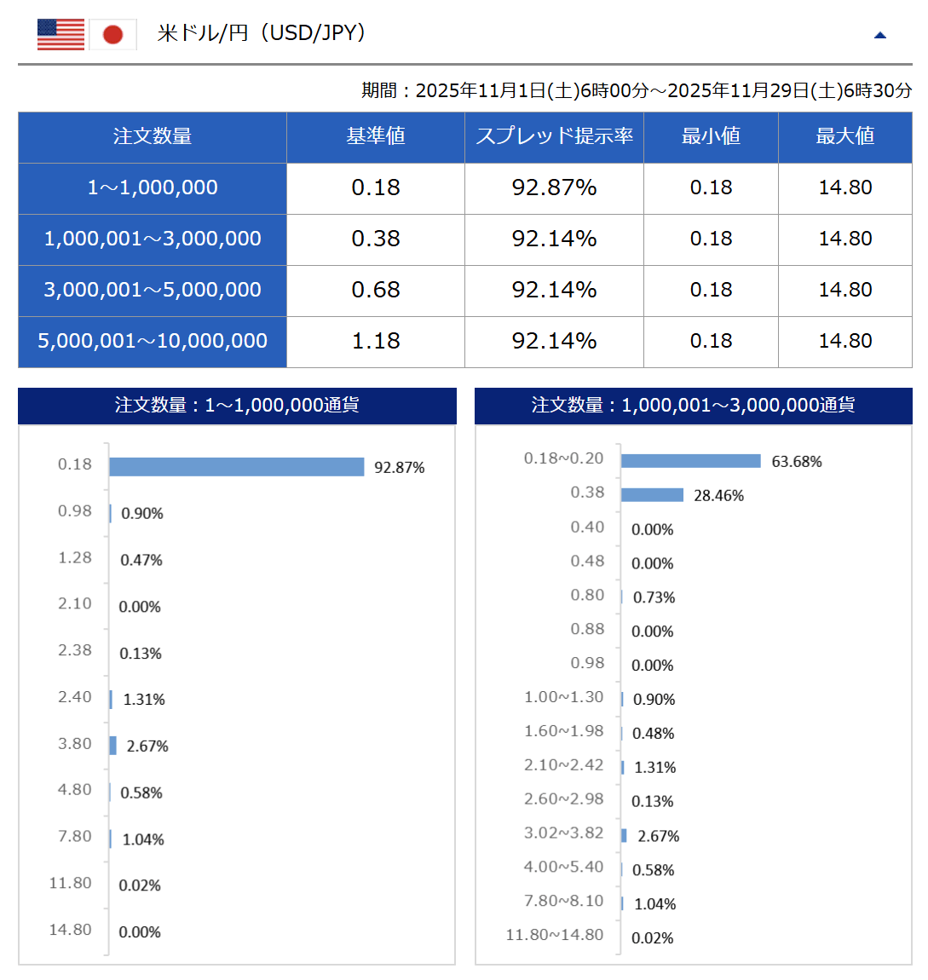The height and width of the screenshot is (980, 928).
Task: Click the 0.68 baseline value cell
Action: click(x=375, y=290)
